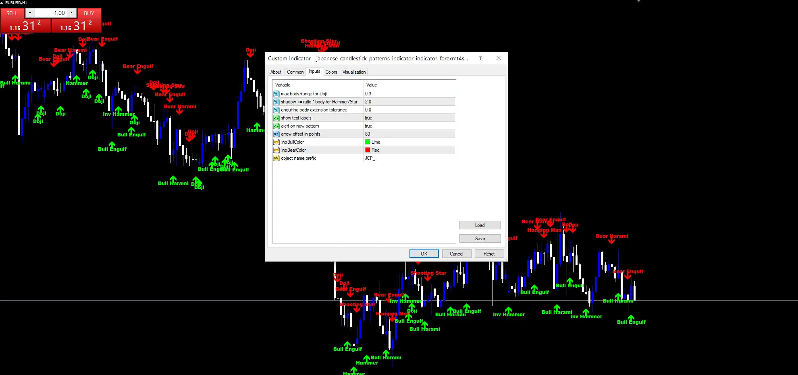Image resolution: width=798 pixels, height=375 pixels.
Task: Click the integer icon beside 'arrow offset in points'
Action: (276, 134)
